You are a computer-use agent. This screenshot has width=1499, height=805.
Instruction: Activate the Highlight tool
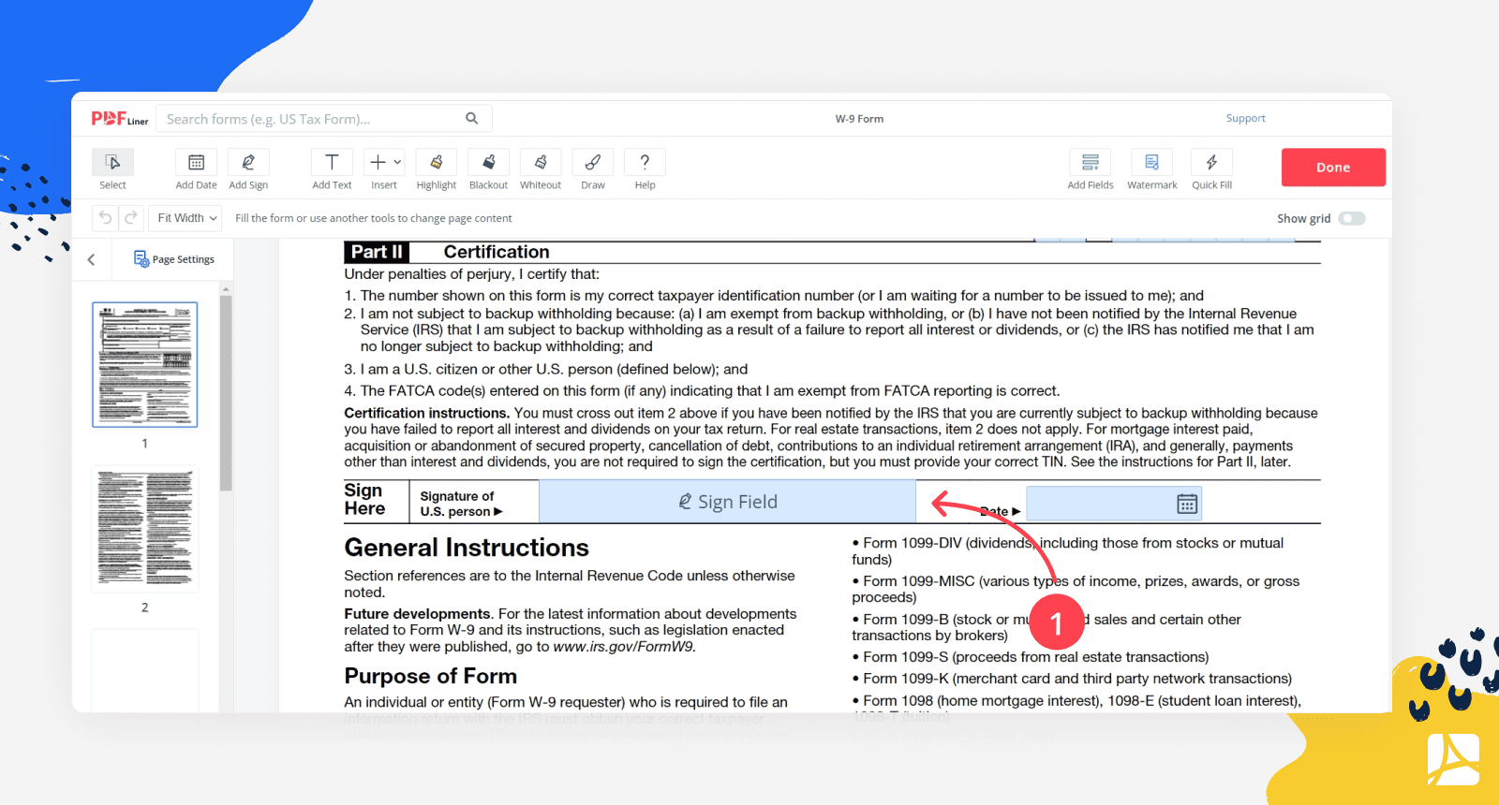(x=437, y=162)
